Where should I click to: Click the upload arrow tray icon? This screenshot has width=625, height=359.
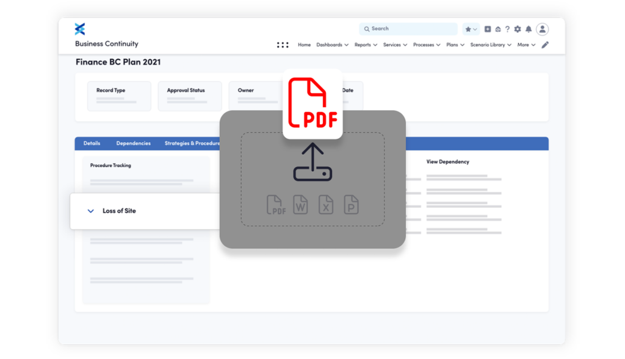312,163
